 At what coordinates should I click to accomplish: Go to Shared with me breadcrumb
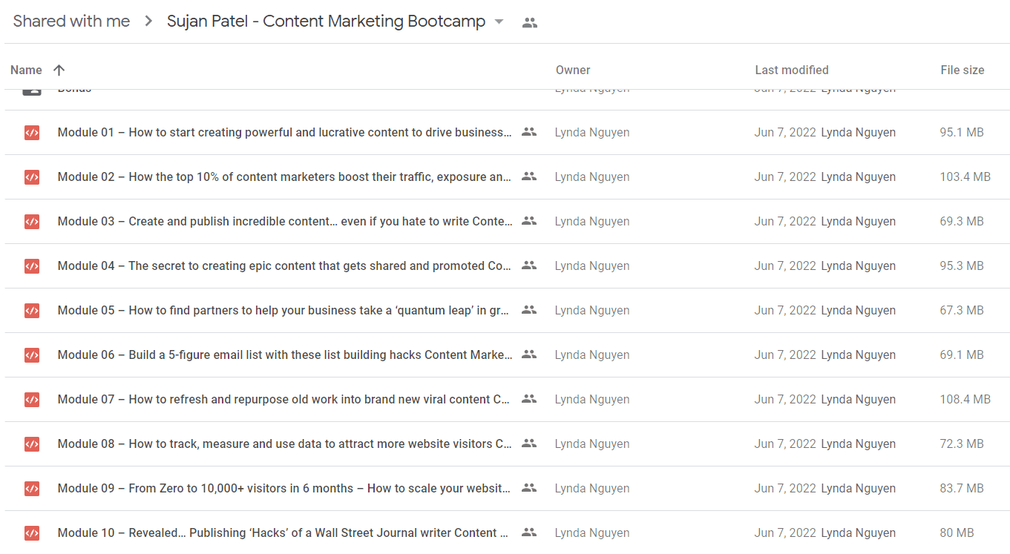pos(71,22)
